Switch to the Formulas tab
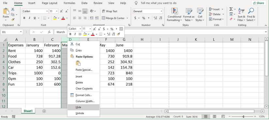Viewport: 269px width, 134px height. 69,3
